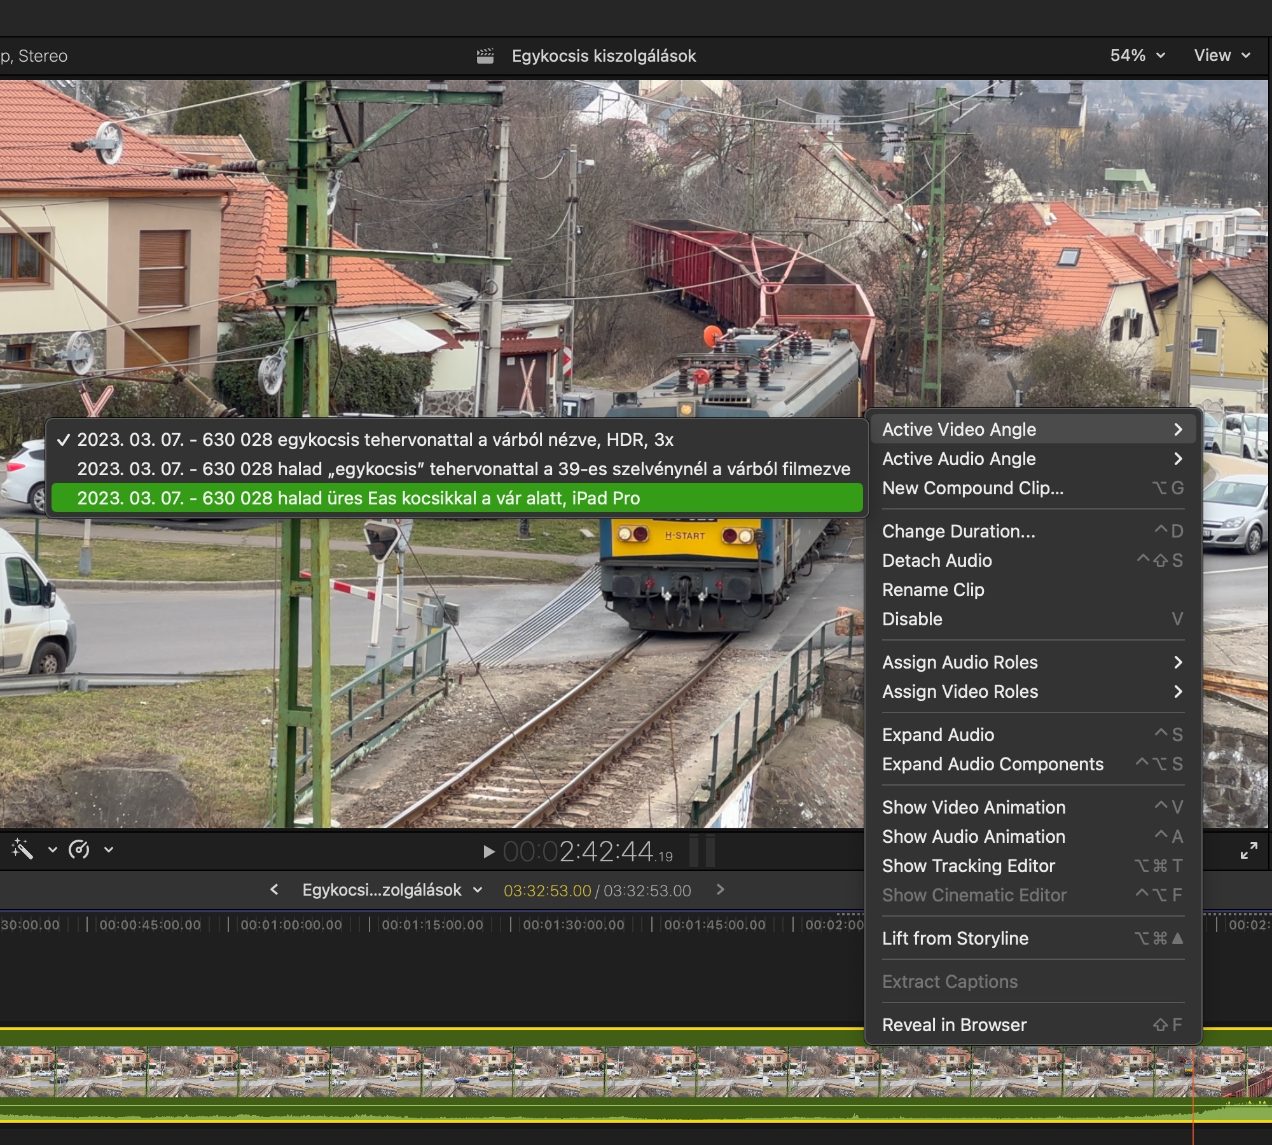The image size is (1272, 1145).
Task: Open Assign Video Roles submenu
Action: (x=1033, y=691)
